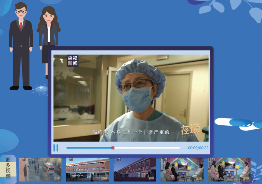Click the 央视新闻 logo in the video
Screen dimensions: 262x184
click(73, 60)
